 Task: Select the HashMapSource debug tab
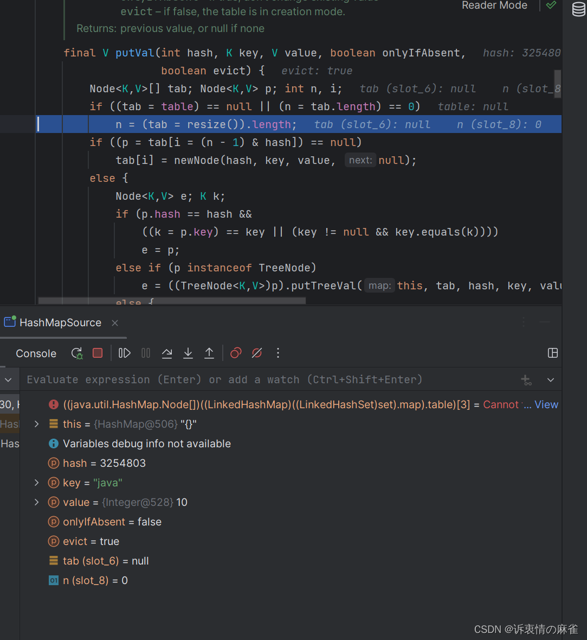60,323
